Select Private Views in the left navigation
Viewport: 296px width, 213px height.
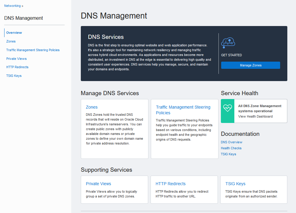(16, 59)
